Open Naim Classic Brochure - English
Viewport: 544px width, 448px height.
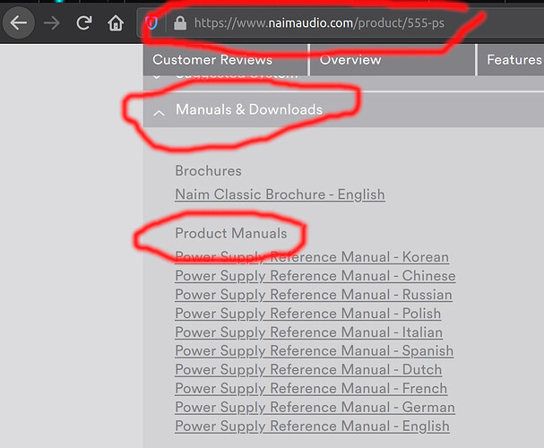coord(280,194)
